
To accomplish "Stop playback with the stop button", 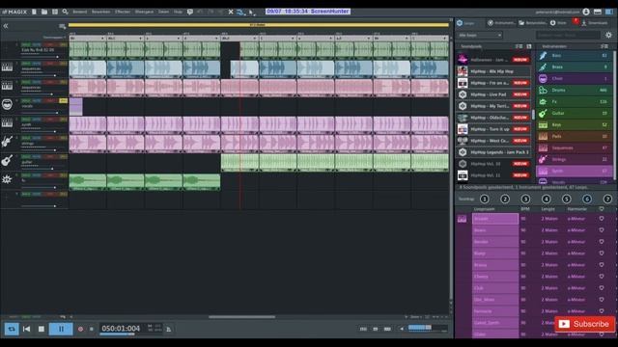I will pyautogui.click(x=41, y=329).
